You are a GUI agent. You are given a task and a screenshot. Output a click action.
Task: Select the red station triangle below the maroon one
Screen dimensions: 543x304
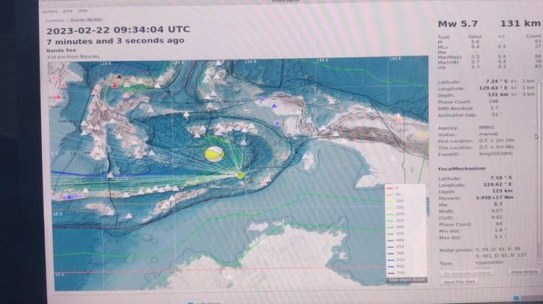[115, 85]
